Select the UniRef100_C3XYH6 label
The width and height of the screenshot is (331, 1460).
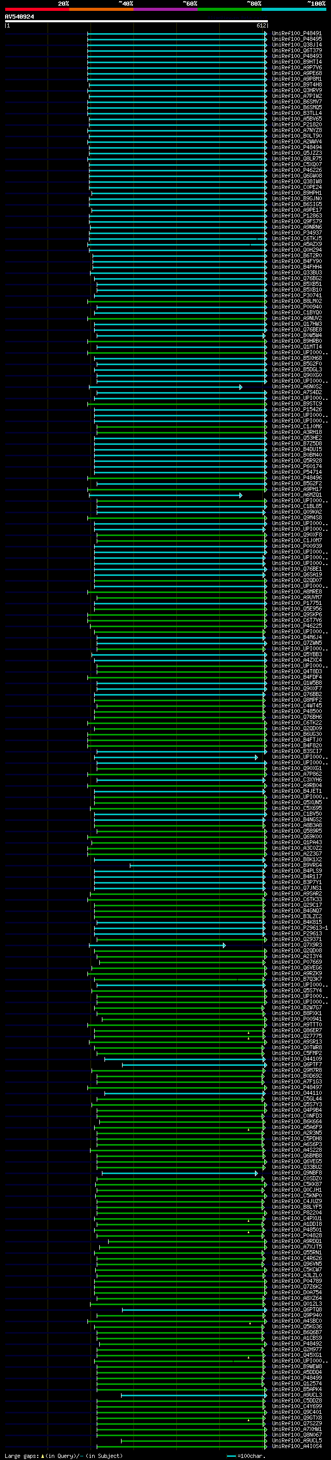296,780
